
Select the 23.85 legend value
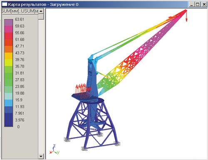pyautogui.click(x=20, y=86)
